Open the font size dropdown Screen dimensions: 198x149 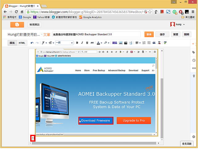pyautogui.click(x=52, y=43)
